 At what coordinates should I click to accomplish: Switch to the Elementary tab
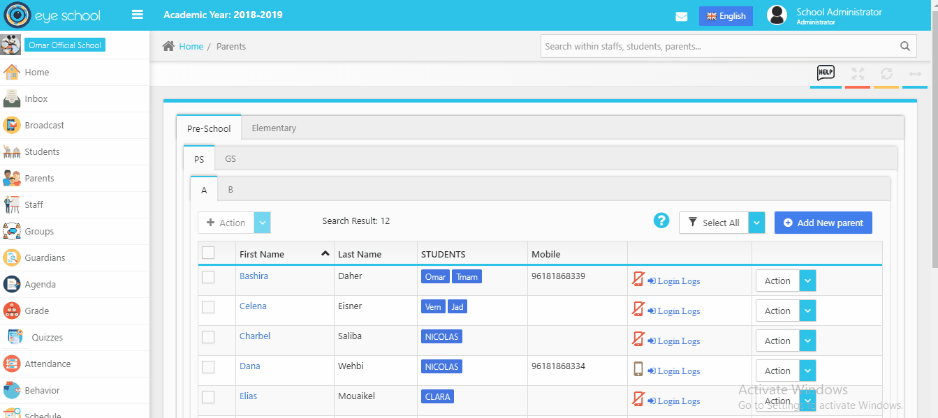274,128
